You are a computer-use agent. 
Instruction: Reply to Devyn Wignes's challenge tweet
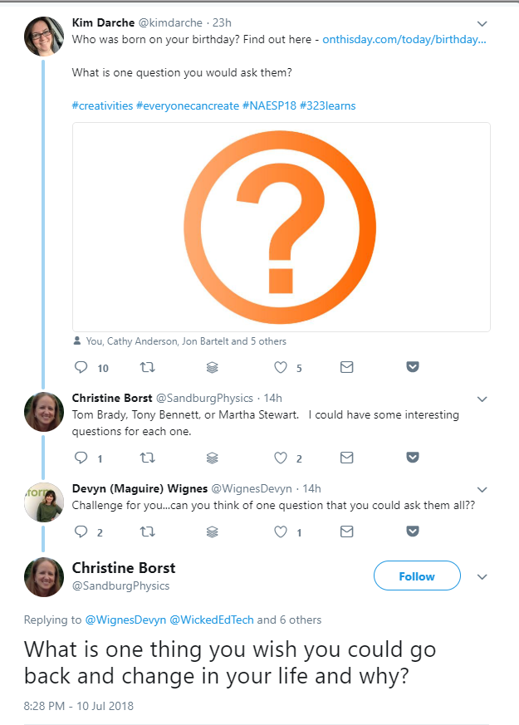(81, 532)
